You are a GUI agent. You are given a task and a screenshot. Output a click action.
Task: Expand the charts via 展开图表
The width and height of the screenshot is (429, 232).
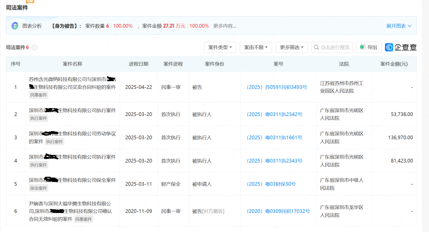(398, 26)
